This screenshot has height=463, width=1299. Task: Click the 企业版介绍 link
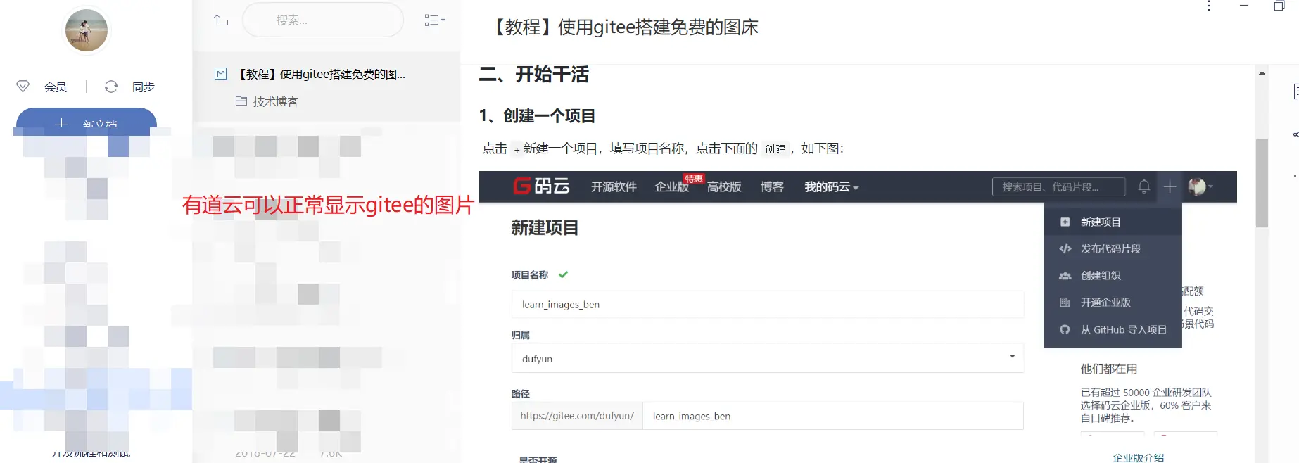1138,457
